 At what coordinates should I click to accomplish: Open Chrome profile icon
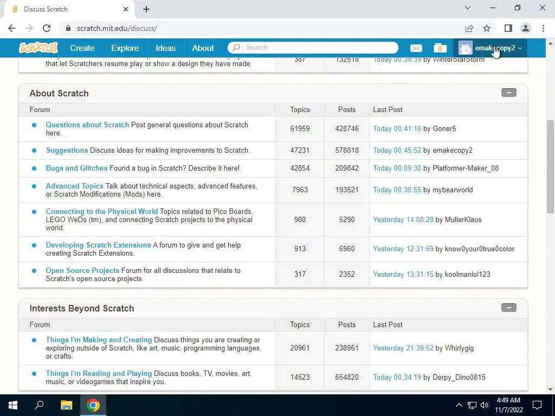tap(526, 28)
